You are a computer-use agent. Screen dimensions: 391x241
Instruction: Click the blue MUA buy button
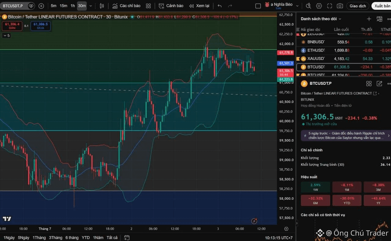[41, 26]
